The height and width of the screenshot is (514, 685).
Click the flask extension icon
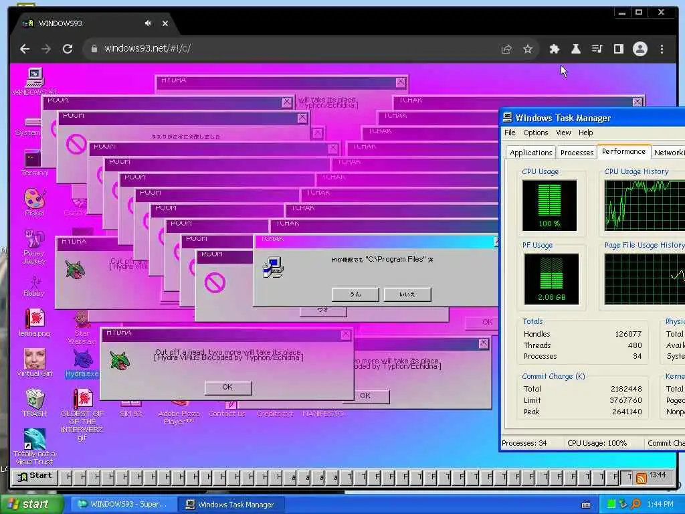576,49
